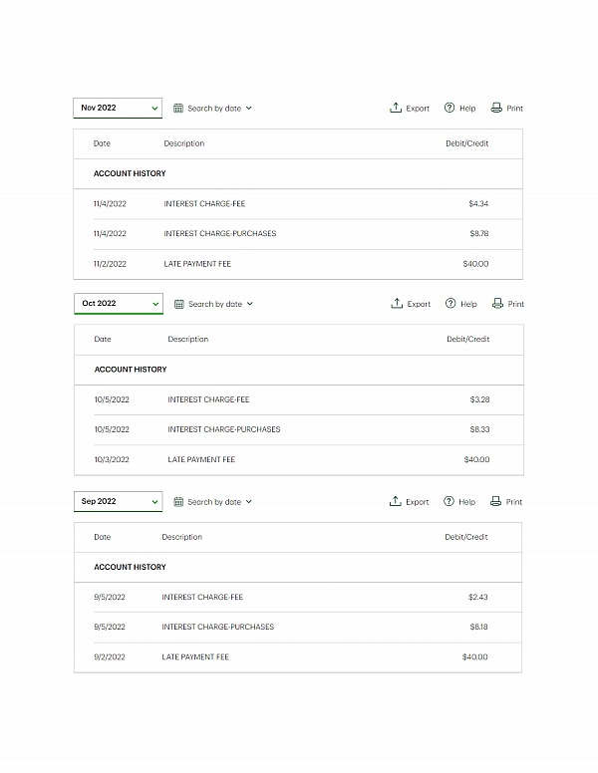The image size is (598, 773).
Task: Open Help icon in the Oct 2022 section
Action: pos(449,303)
